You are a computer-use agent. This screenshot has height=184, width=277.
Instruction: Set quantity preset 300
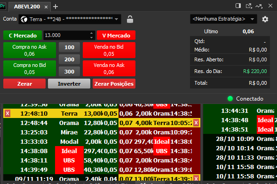pyautogui.click(x=69, y=72)
